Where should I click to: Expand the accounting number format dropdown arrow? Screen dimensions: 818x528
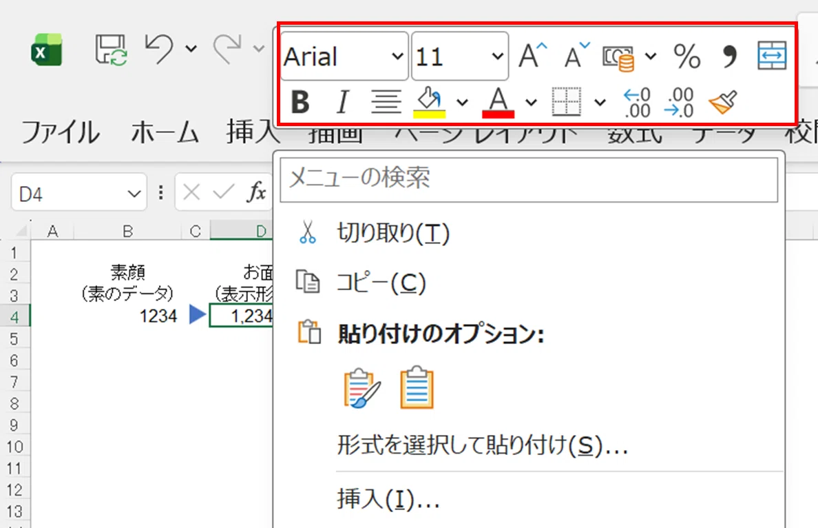tap(651, 56)
